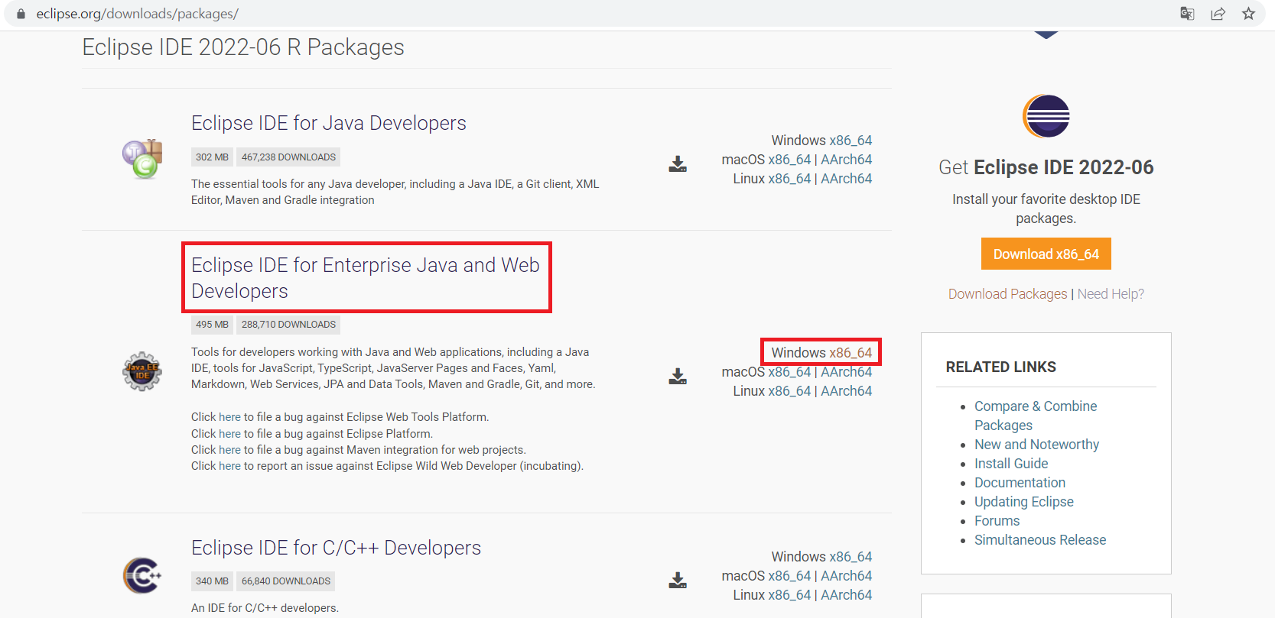This screenshot has width=1275, height=618.
Task: Click 'here' link for Eclipse Platform bug
Action: (x=229, y=434)
